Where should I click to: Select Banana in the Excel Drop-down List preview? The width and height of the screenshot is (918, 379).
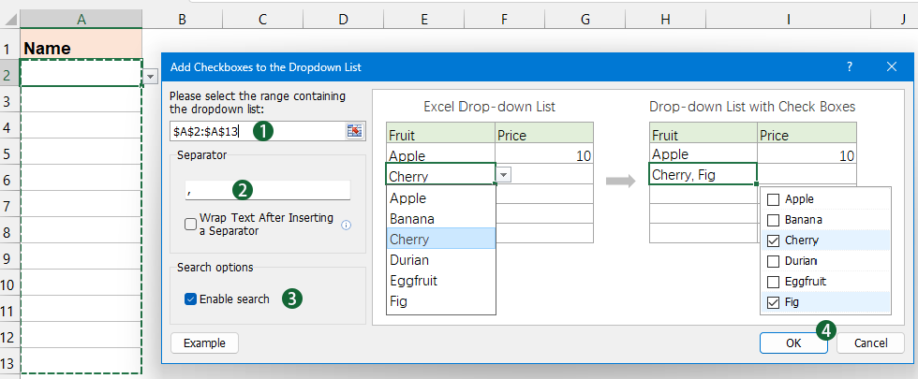point(441,219)
